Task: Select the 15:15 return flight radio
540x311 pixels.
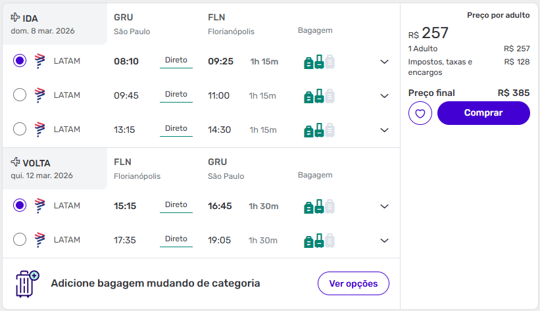Action: tap(20, 206)
